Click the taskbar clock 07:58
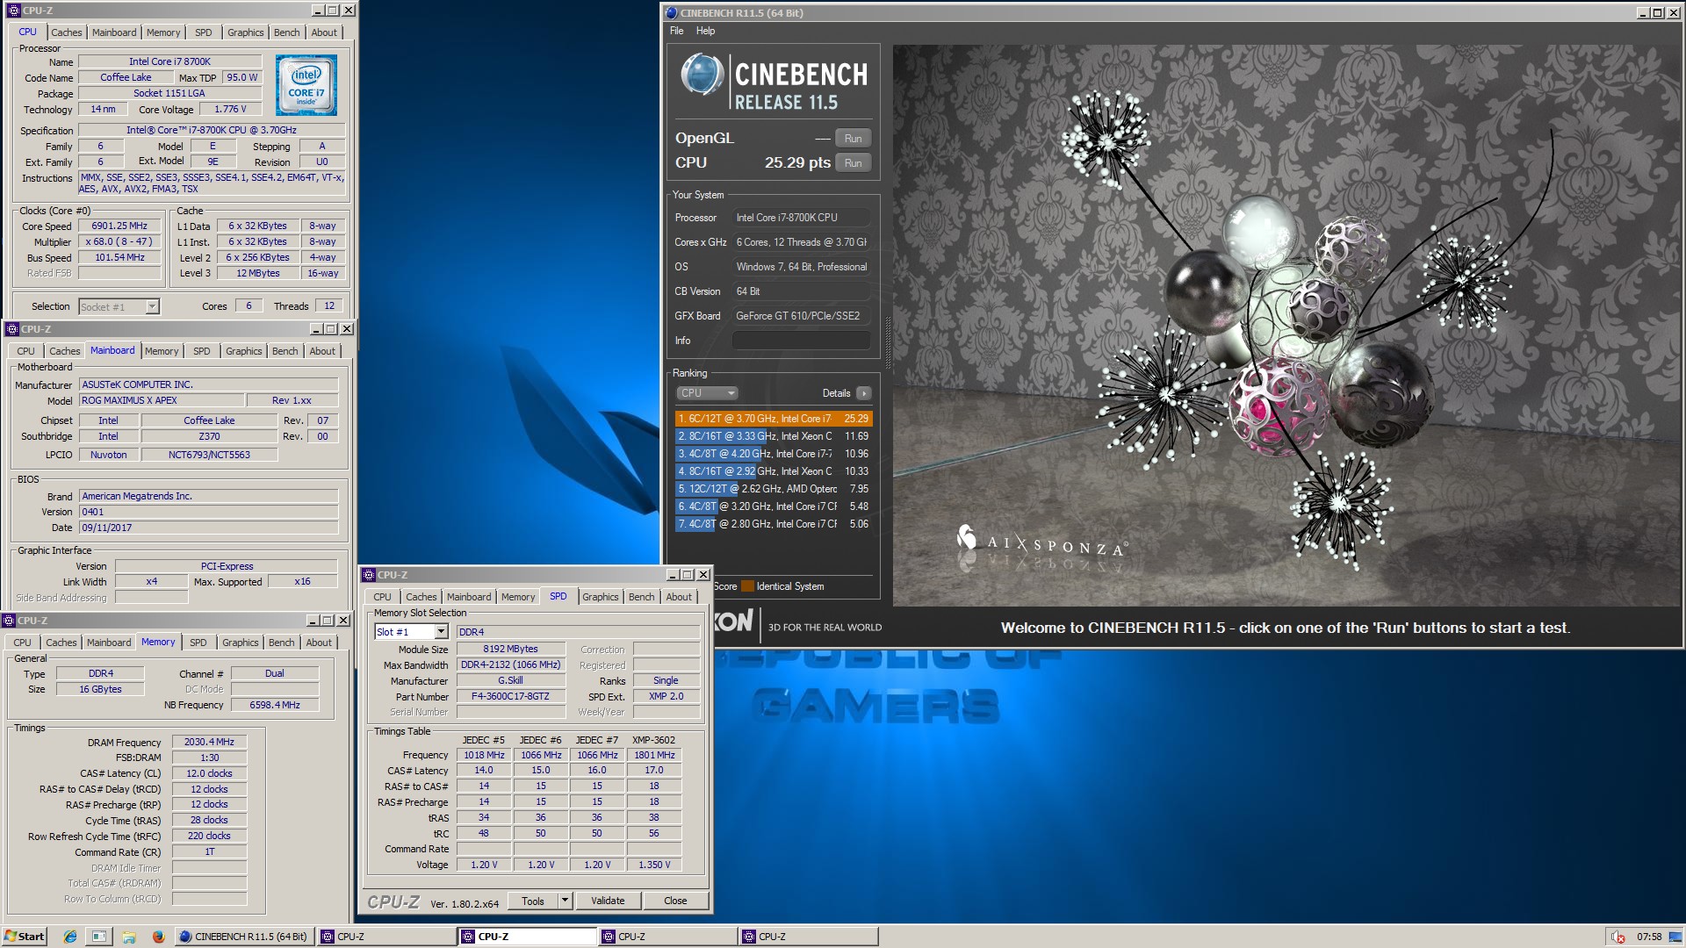The width and height of the screenshot is (1686, 948). (1649, 937)
